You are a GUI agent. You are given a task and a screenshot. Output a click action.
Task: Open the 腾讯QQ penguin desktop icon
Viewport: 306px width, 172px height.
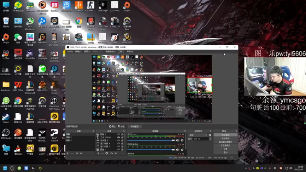click(18, 150)
